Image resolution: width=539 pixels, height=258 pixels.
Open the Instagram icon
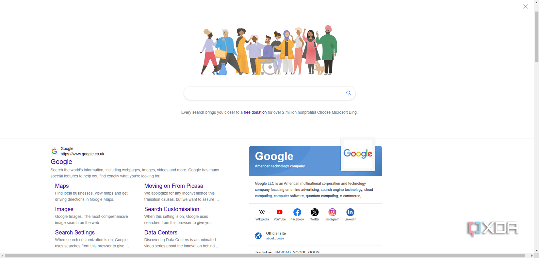332,212
